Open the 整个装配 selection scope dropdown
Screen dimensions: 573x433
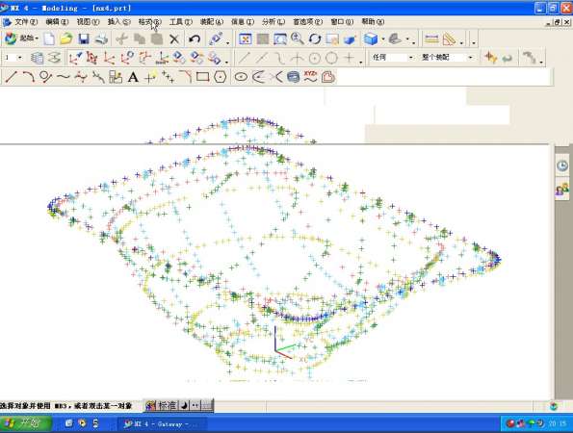click(x=470, y=58)
